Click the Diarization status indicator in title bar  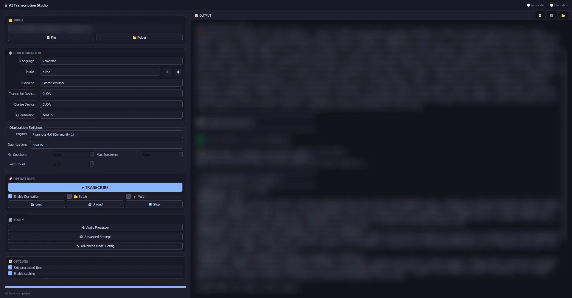[x=559, y=5]
